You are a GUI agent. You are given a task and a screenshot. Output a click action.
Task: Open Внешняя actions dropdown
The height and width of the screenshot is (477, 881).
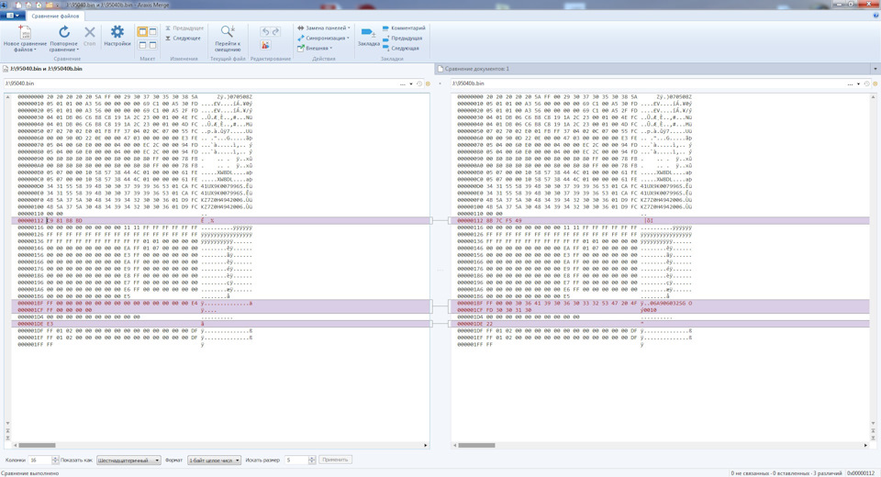tap(315, 49)
